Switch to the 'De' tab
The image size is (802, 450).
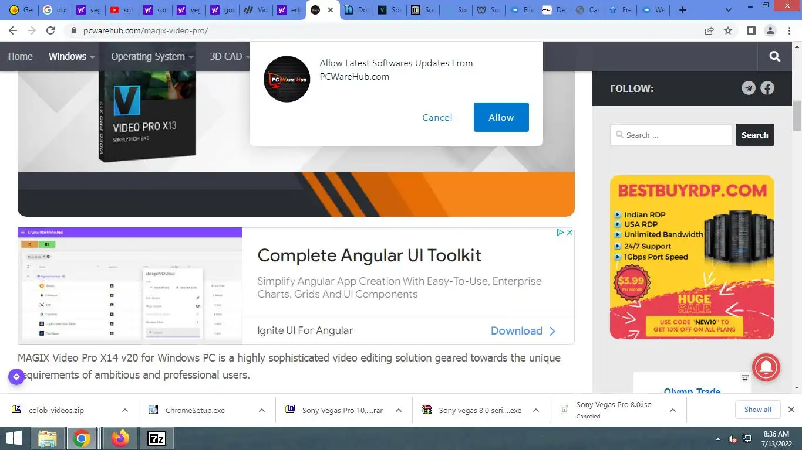tap(554, 10)
